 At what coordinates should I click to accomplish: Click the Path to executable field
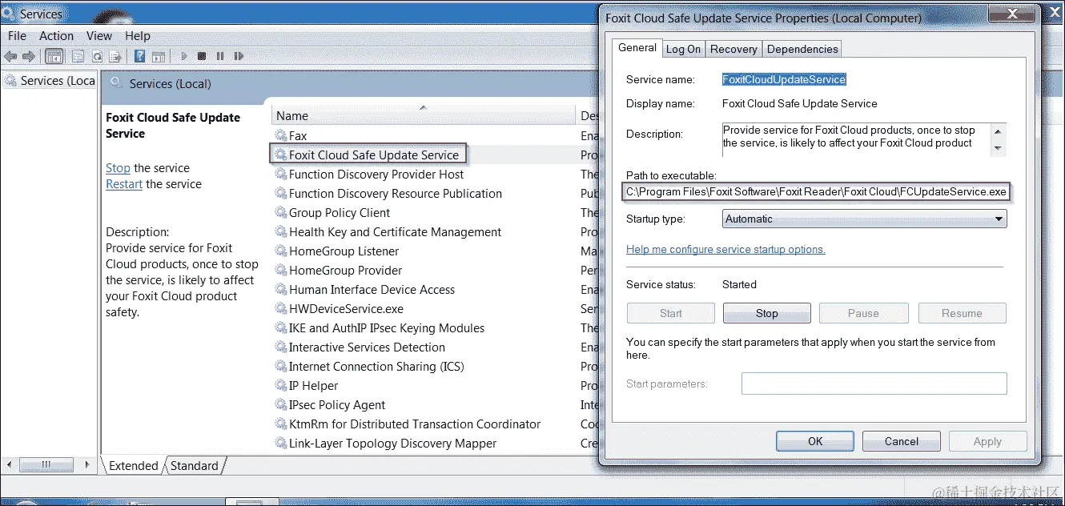[816, 192]
